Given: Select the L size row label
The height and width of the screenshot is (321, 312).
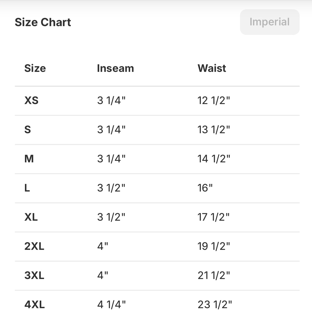Looking at the screenshot, I should (27, 188).
